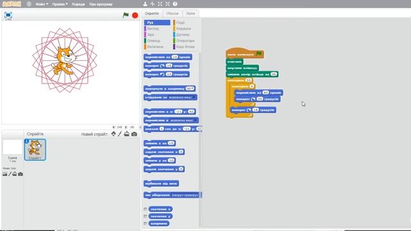Upload a backdrop from file
Viewport: 411px width, 231px height.
click(15, 174)
